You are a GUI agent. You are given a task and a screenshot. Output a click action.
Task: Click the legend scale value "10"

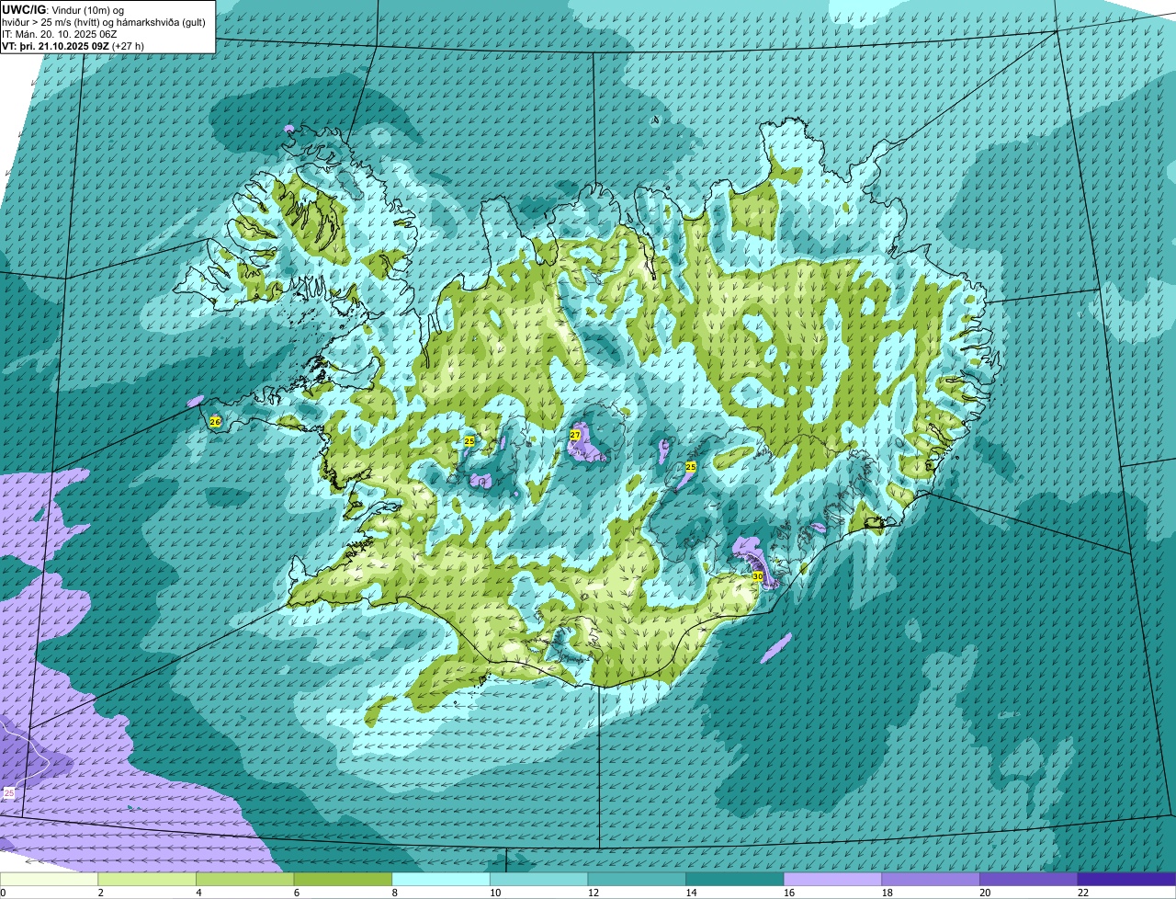tap(495, 893)
